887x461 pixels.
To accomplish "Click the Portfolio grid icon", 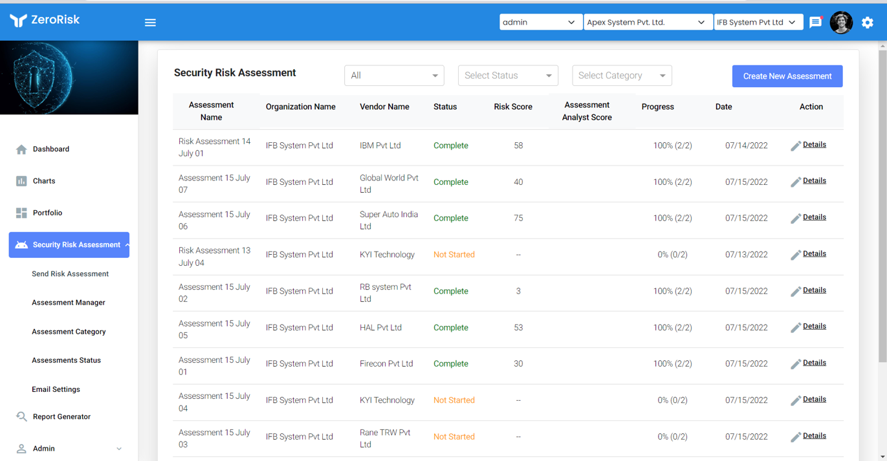I will (21, 213).
